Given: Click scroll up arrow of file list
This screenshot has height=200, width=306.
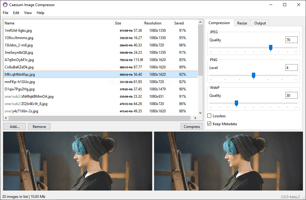Looking at the screenshot, I should click(201, 22).
